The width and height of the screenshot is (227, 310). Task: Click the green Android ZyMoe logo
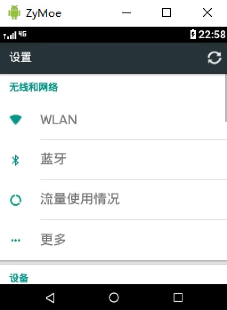tap(14, 13)
